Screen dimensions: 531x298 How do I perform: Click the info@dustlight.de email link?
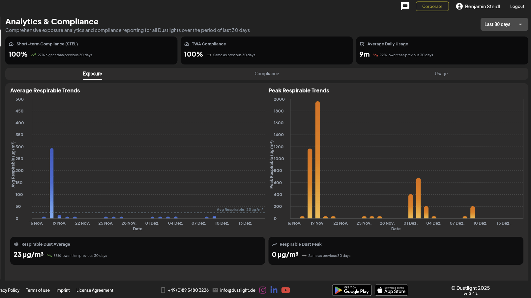click(238, 290)
